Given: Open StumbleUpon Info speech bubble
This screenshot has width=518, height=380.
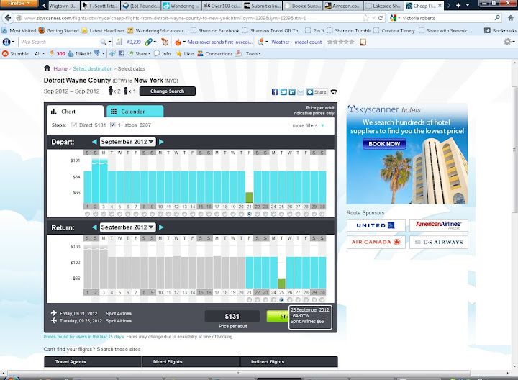Looking at the screenshot, I should (x=157, y=53).
